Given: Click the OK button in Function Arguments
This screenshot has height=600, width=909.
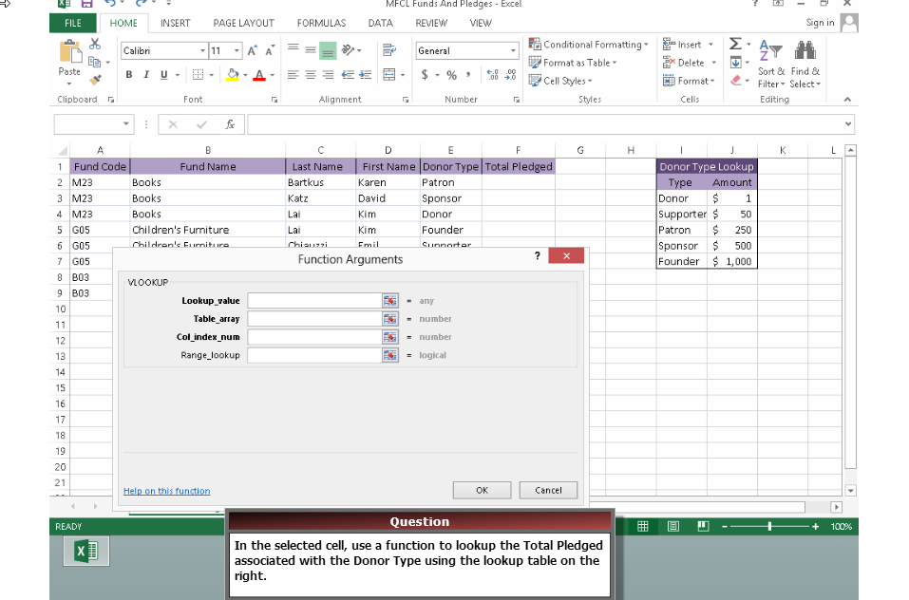Looking at the screenshot, I should [481, 490].
